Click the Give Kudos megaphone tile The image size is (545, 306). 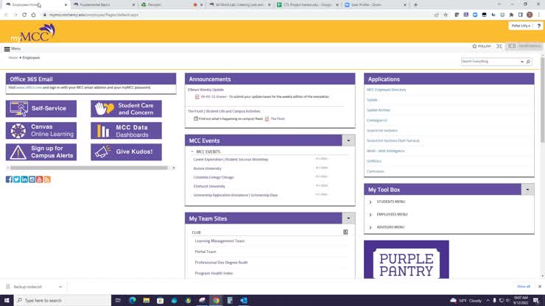(x=126, y=152)
